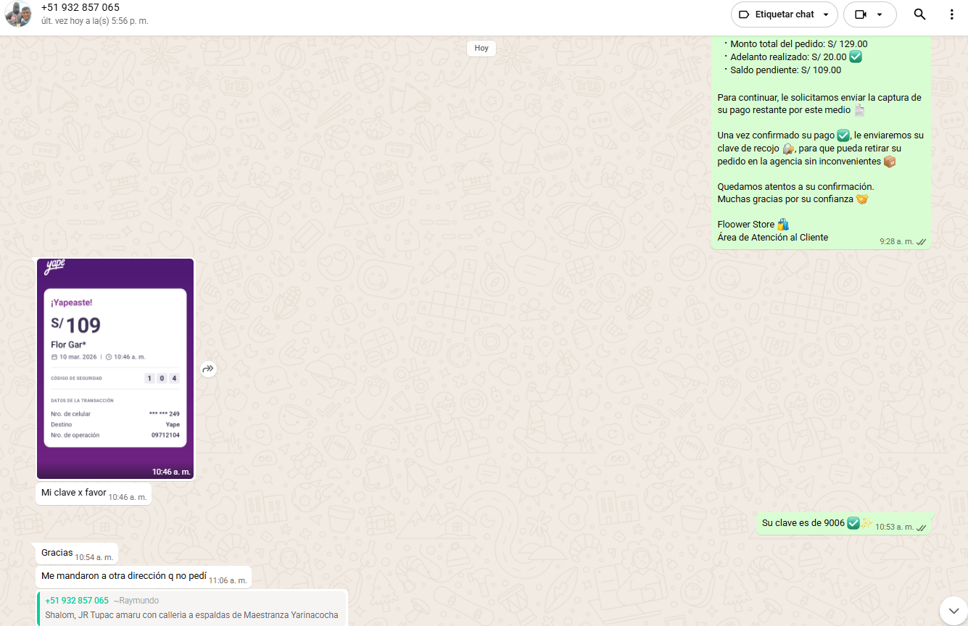Expand the video call options arrow
This screenshot has height=626, width=968.
(x=880, y=14)
